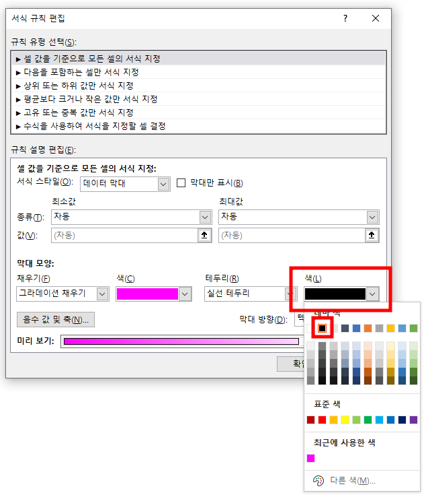Click the maximum 값 (자동) input field

(292, 235)
